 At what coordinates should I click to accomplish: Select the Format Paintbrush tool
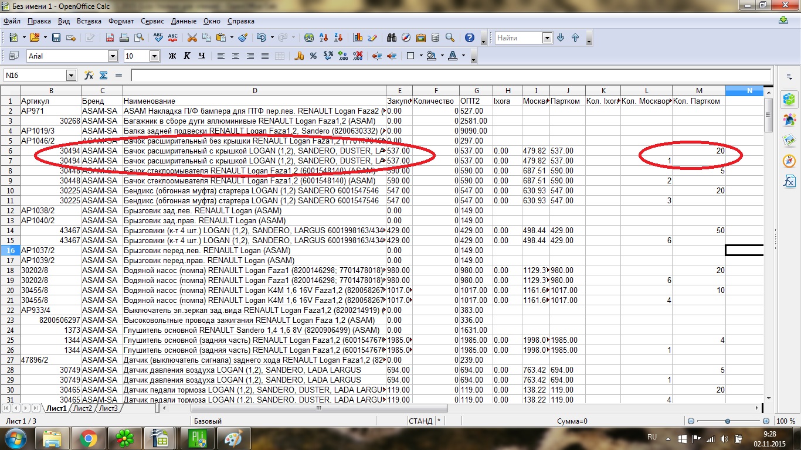pos(243,37)
